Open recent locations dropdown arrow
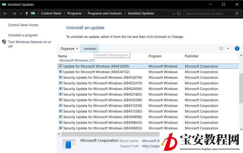 point(21,14)
